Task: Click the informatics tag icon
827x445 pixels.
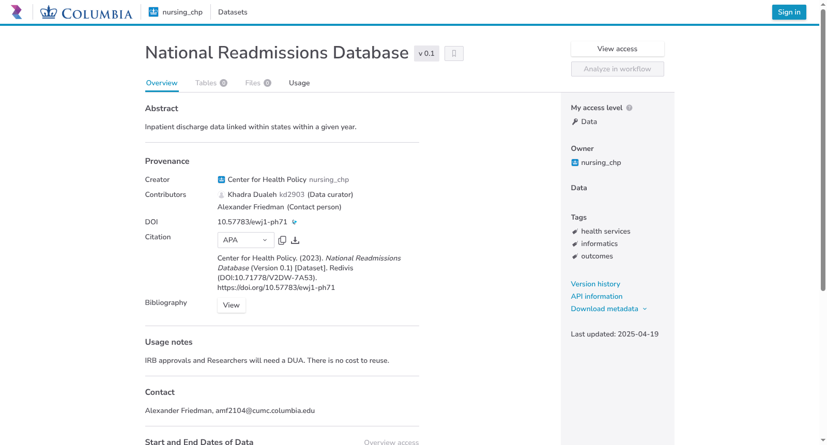Action: pos(575,244)
